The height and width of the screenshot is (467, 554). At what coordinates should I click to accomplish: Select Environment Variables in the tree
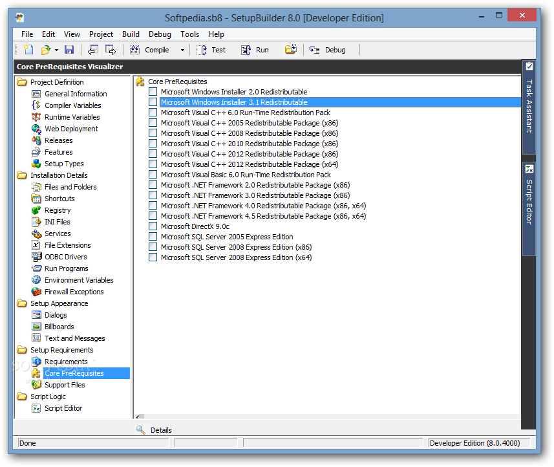pyautogui.click(x=79, y=280)
